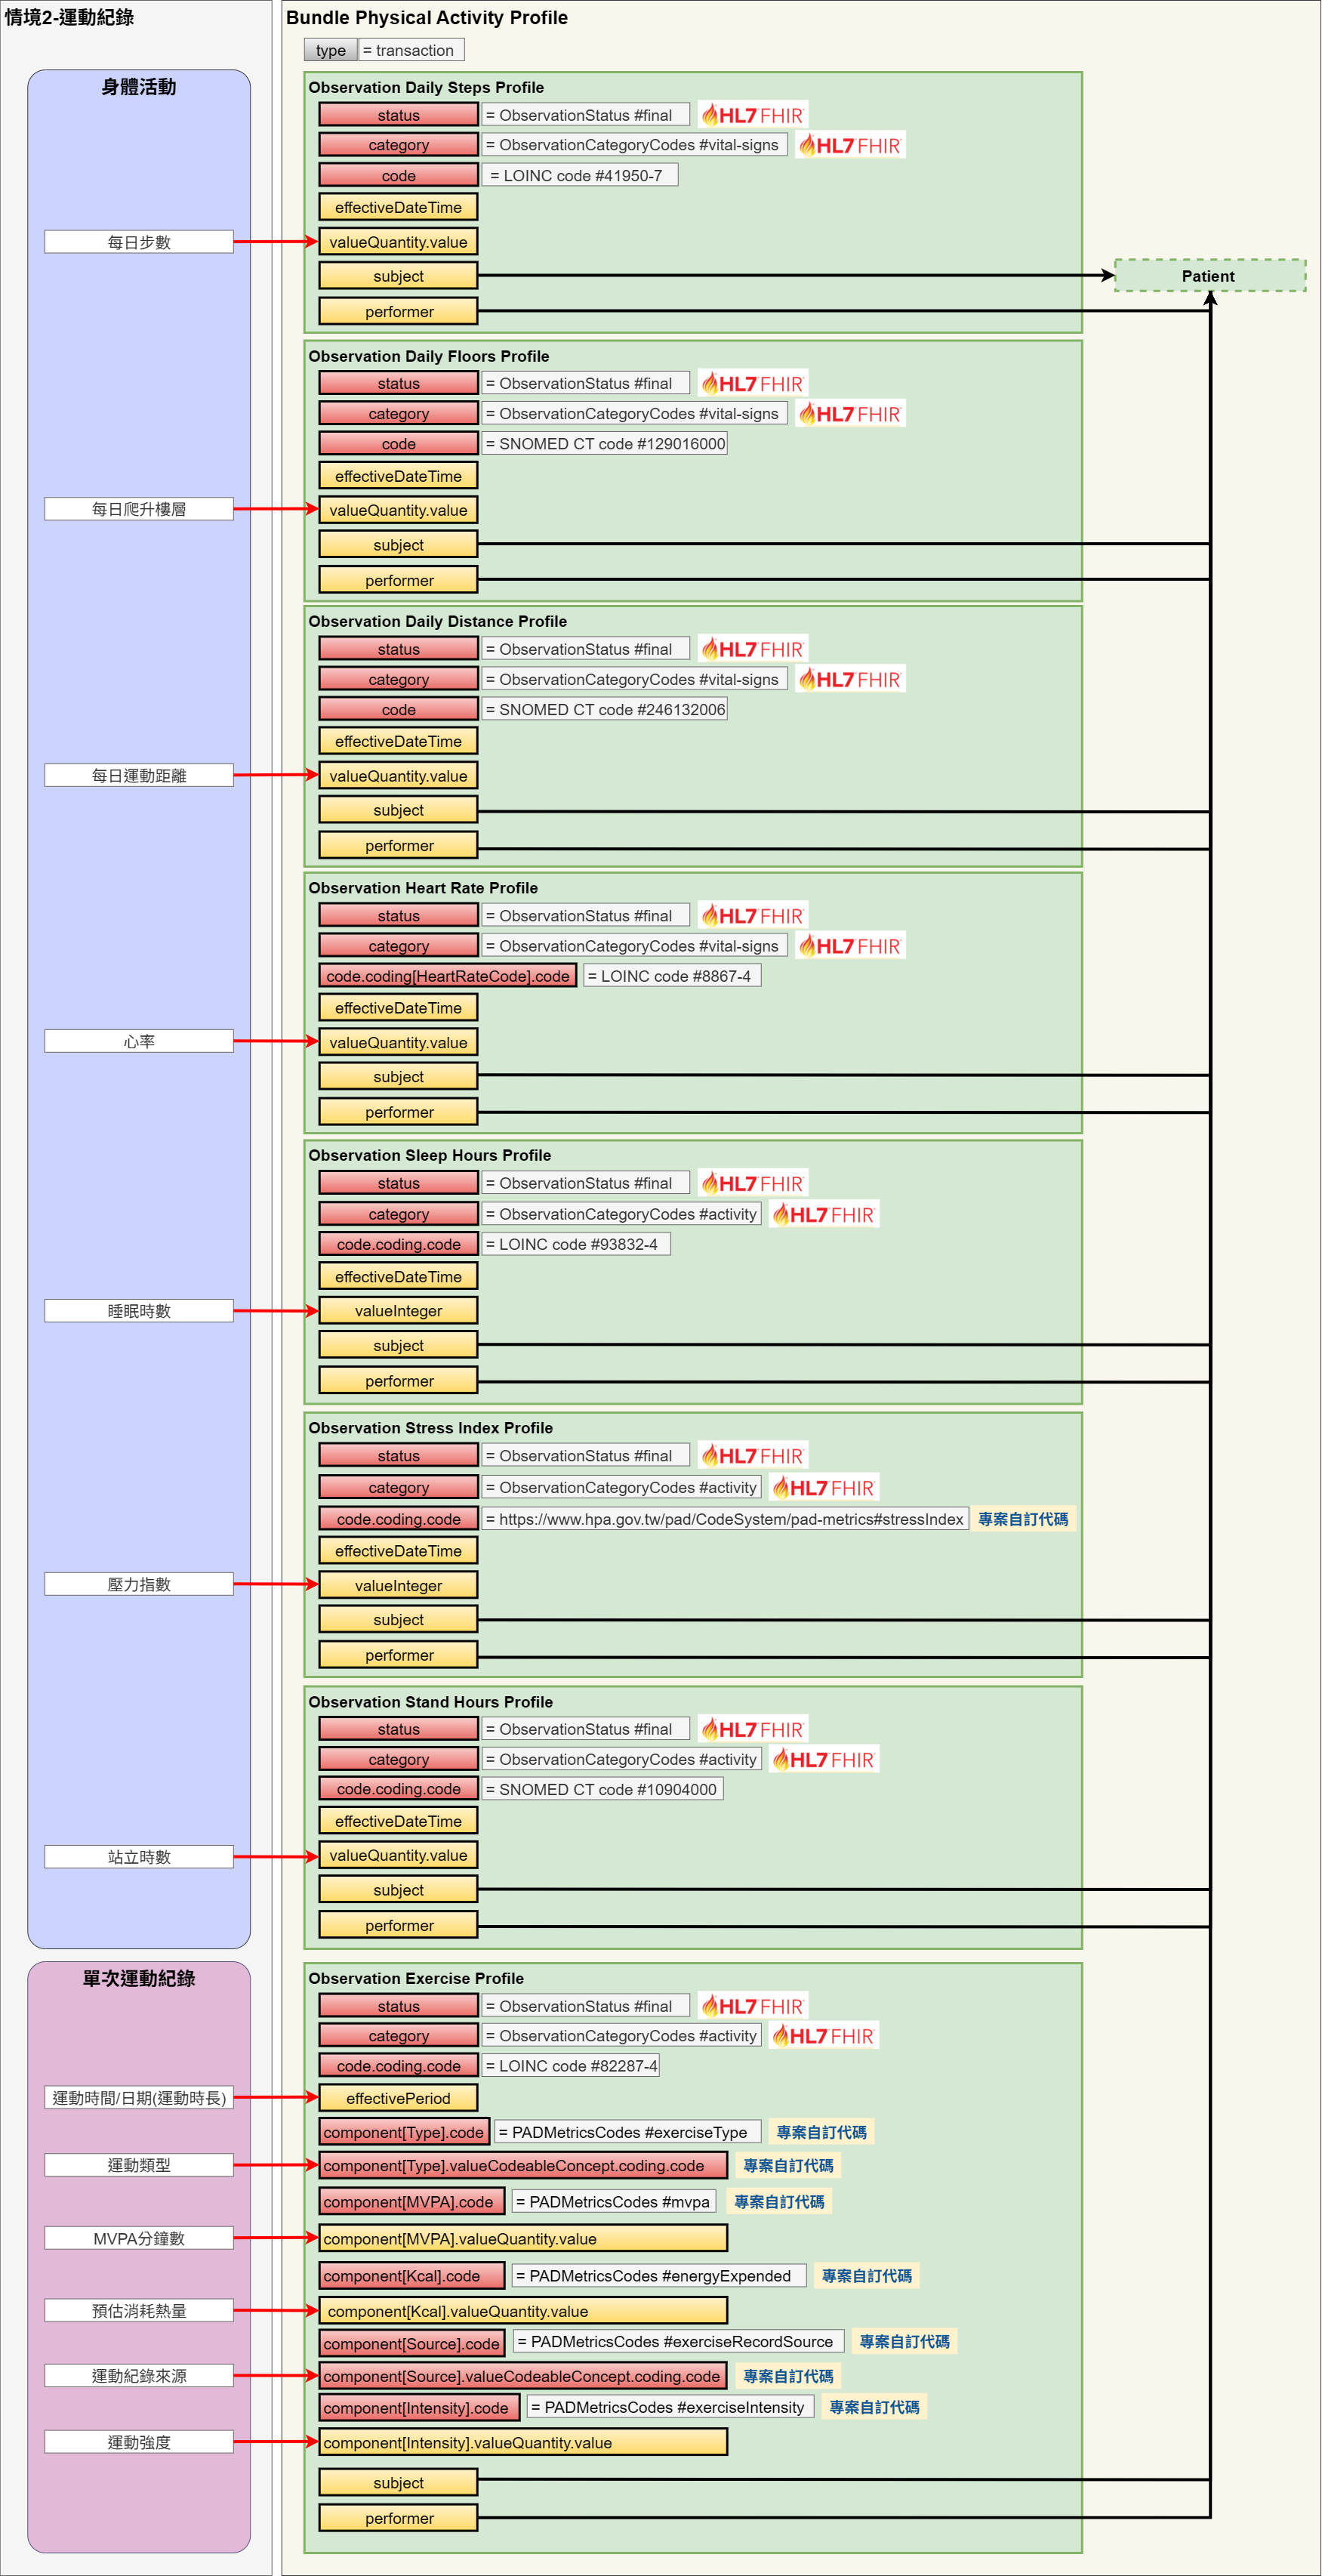Image resolution: width=1322 pixels, height=2576 pixels.
Task: Click the LOINC code #41950-7 value box
Action: point(579,175)
